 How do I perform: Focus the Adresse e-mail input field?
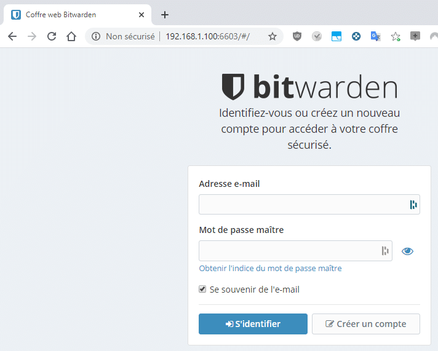(x=309, y=205)
